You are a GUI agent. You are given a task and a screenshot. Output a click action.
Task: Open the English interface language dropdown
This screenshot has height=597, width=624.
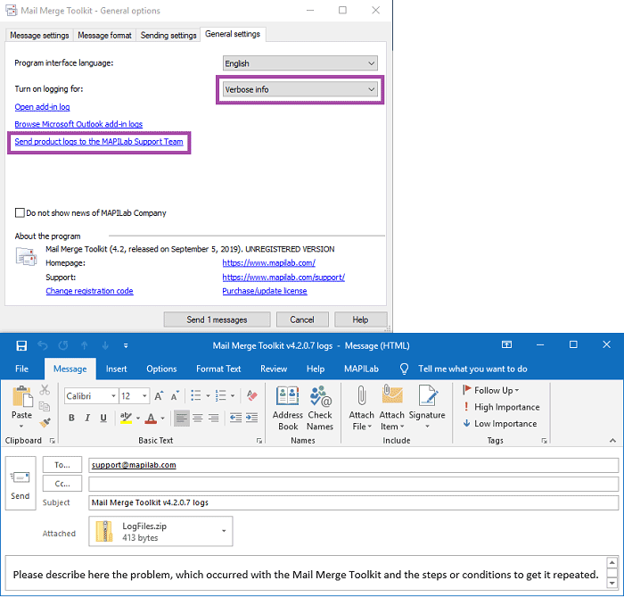(x=300, y=63)
